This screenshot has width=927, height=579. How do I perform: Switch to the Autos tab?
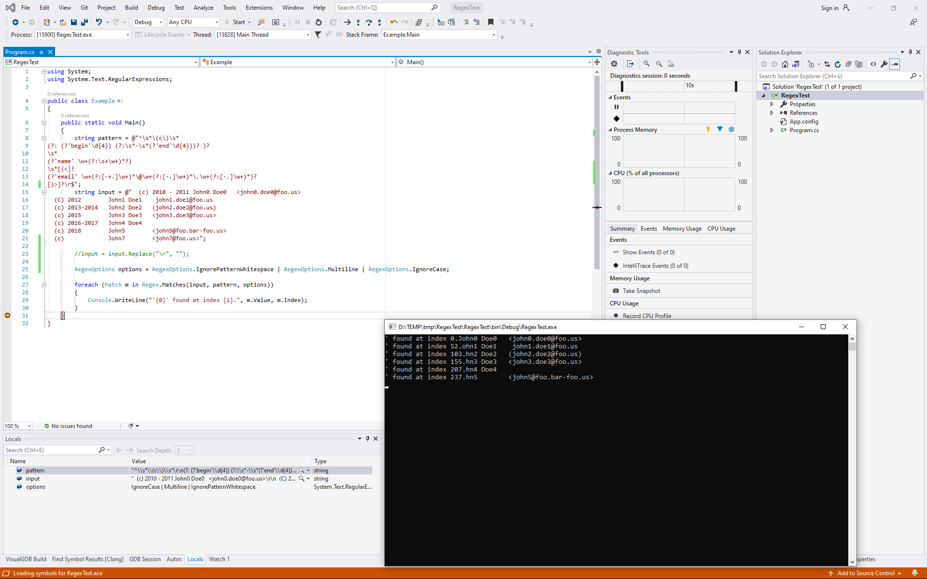point(174,559)
